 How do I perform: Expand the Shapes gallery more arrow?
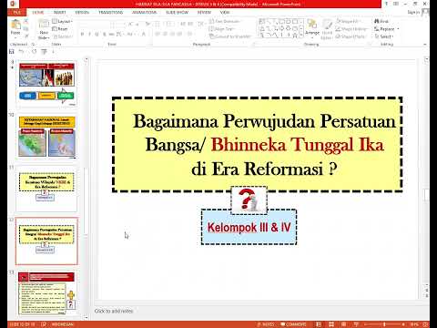point(301,36)
